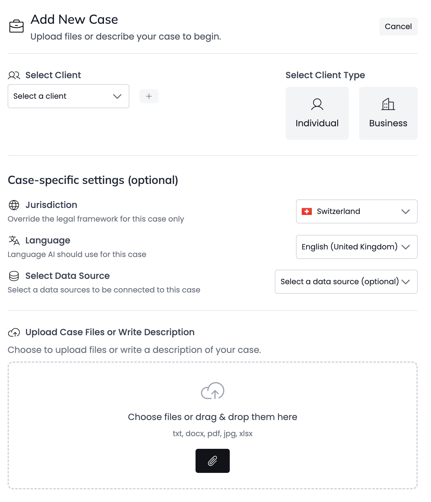The image size is (431, 502).
Task: Click the plus icon to add client
Action: point(149,96)
